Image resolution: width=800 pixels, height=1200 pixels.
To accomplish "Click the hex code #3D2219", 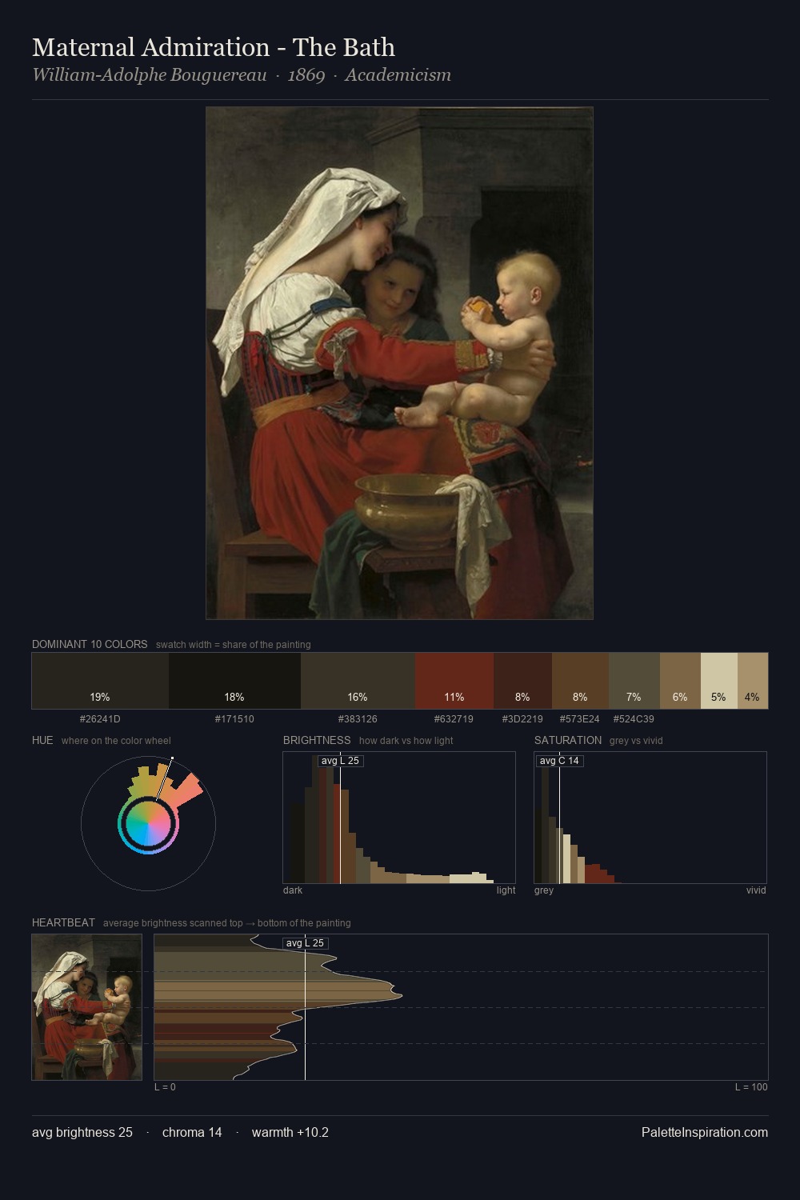I will tap(522, 719).
